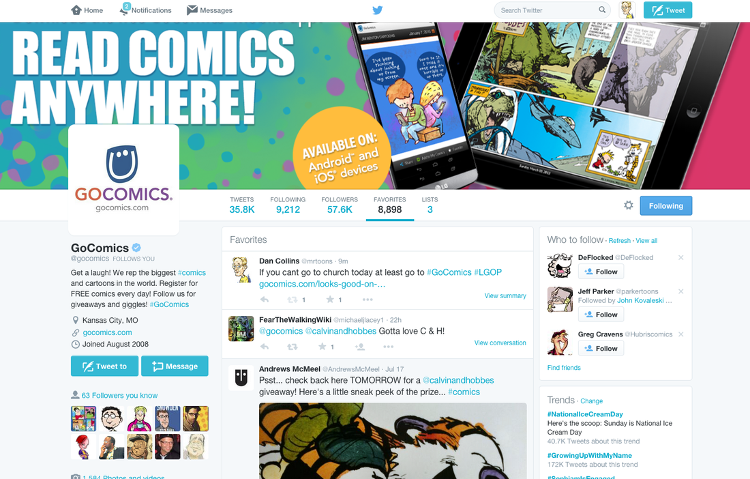
Task: Click the follow-person icon on FearTheWalkingWiki tweet
Action: pyautogui.click(x=360, y=347)
